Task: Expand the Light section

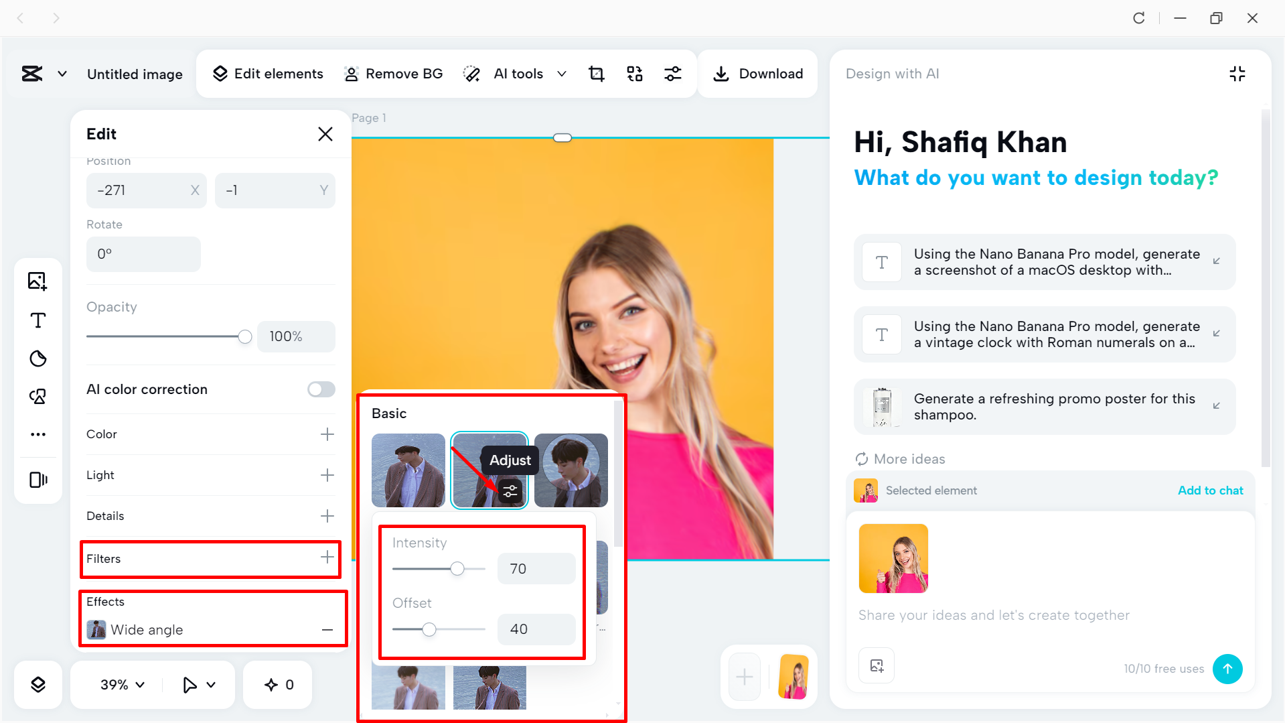Action: [x=327, y=475]
